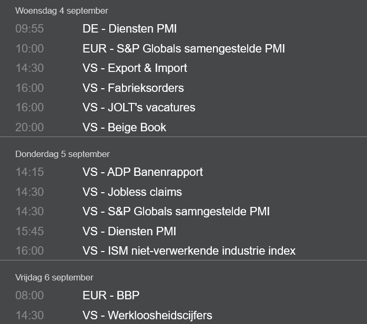Screen dimensions: 367x324
Task: Open VS - Fabrieksorders entry
Action: [x=133, y=88]
